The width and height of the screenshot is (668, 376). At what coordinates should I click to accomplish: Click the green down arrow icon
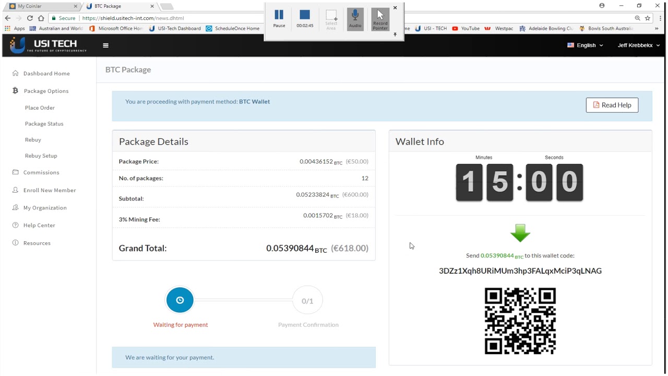(x=520, y=233)
